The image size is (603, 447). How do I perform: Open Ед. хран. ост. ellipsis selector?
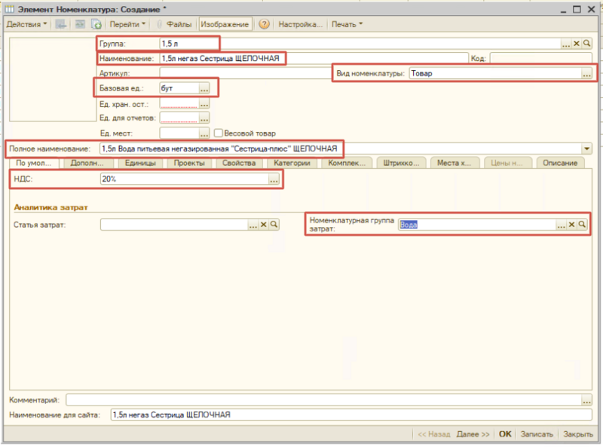tap(204, 104)
